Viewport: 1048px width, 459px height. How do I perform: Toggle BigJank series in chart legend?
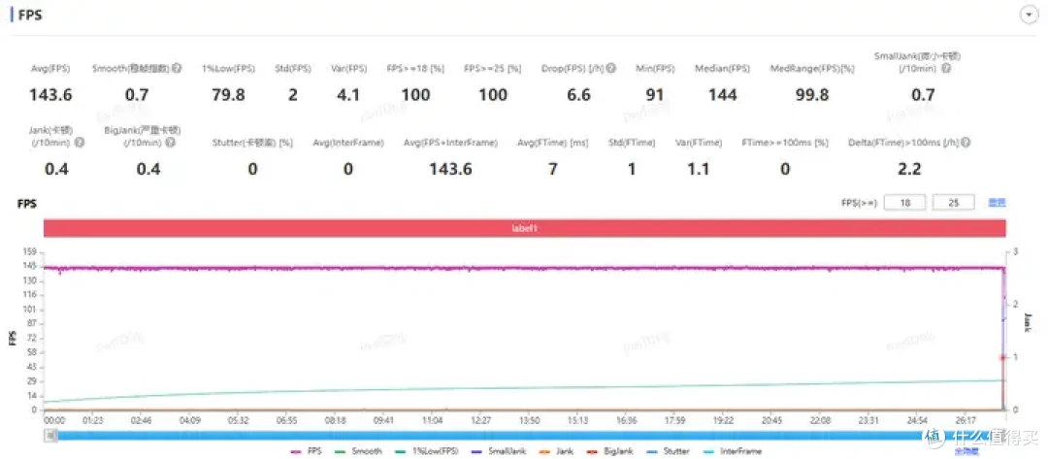(x=608, y=451)
